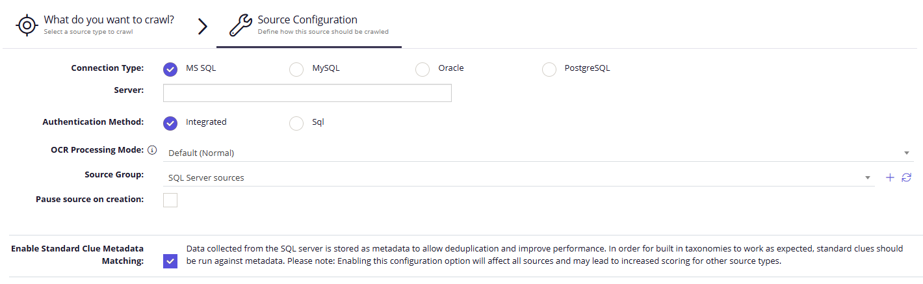Choose Oracle as connection type
923x284 pixels.
click(x=422, y=69)
